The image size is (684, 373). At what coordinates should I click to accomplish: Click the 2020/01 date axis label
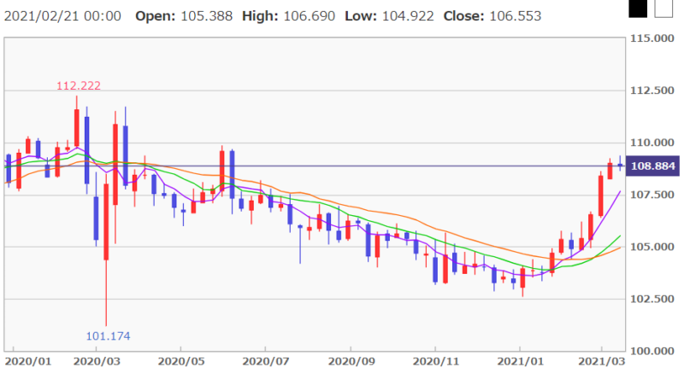click(28, 362)
